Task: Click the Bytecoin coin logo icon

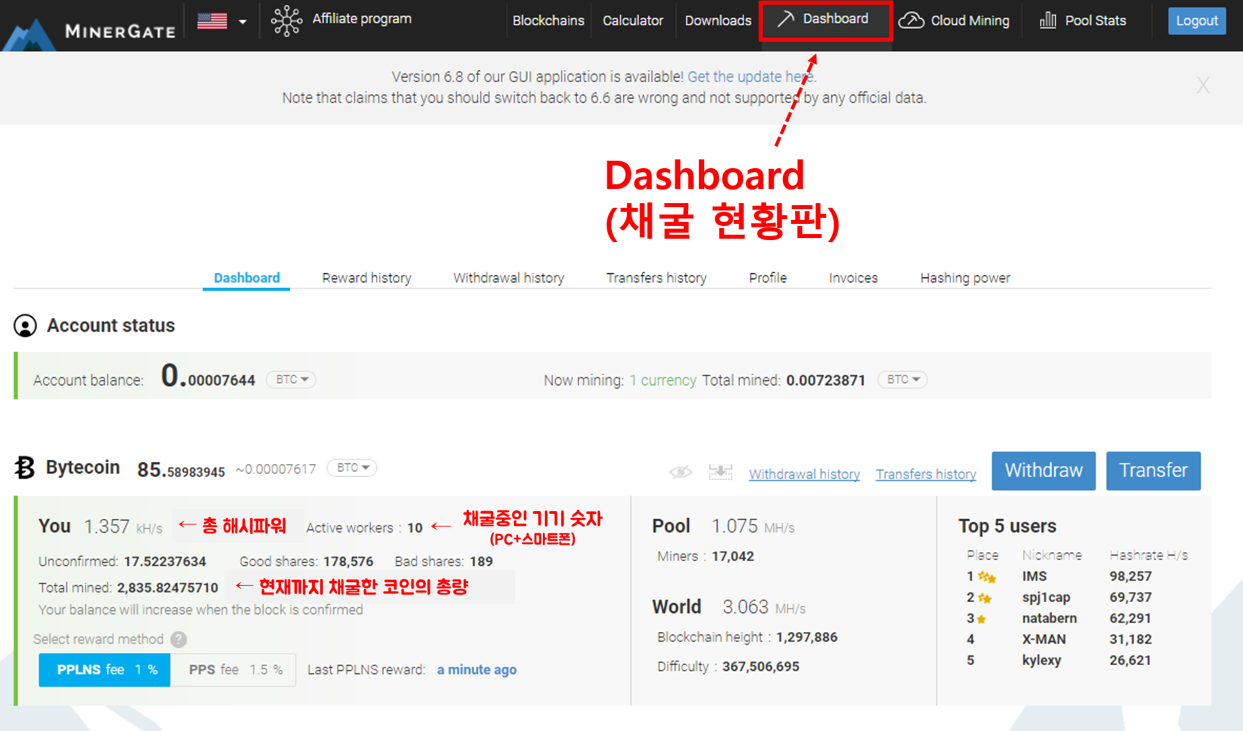Action: point(25,467)
